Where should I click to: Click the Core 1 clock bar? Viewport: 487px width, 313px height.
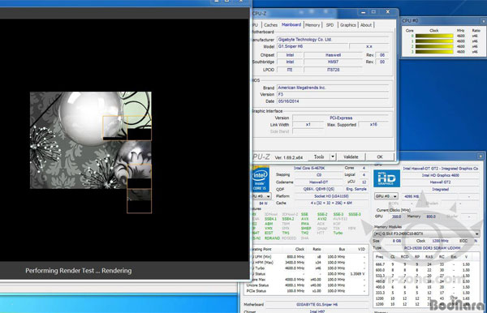(434, 41)
